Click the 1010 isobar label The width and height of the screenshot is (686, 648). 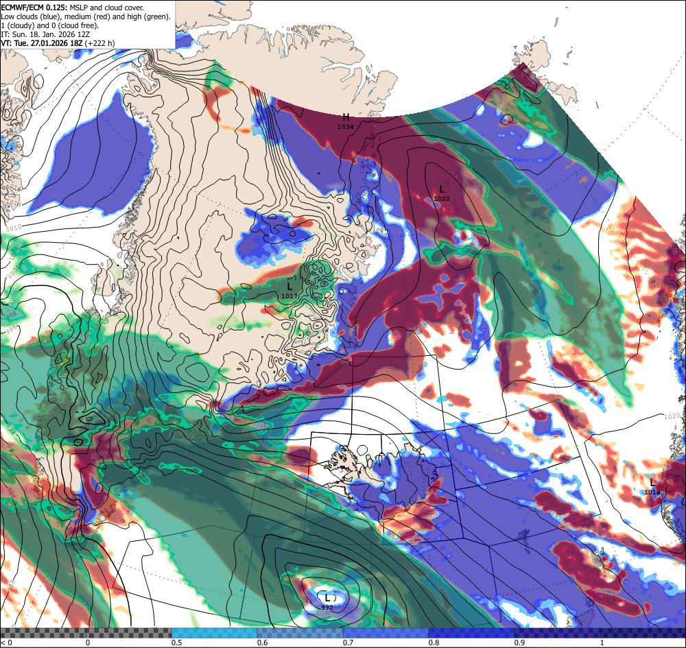pyautogui.click(x=15, y=228)
